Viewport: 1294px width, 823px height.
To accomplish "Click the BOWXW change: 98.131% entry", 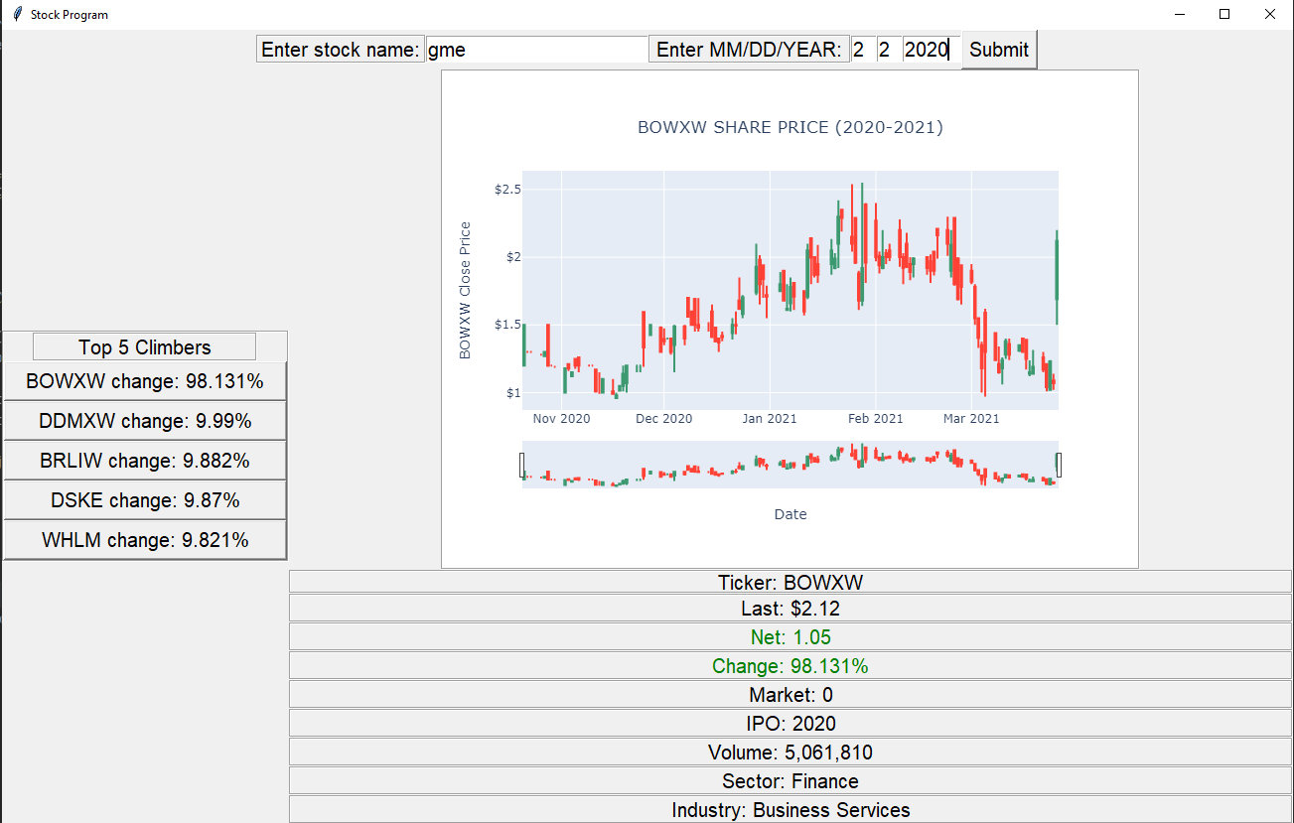I will (x=144, y=380).
